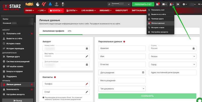Viewport: 202px width, 102px height.
Task: Open the 888GAMES menu
Action: [x=106, y=11]
